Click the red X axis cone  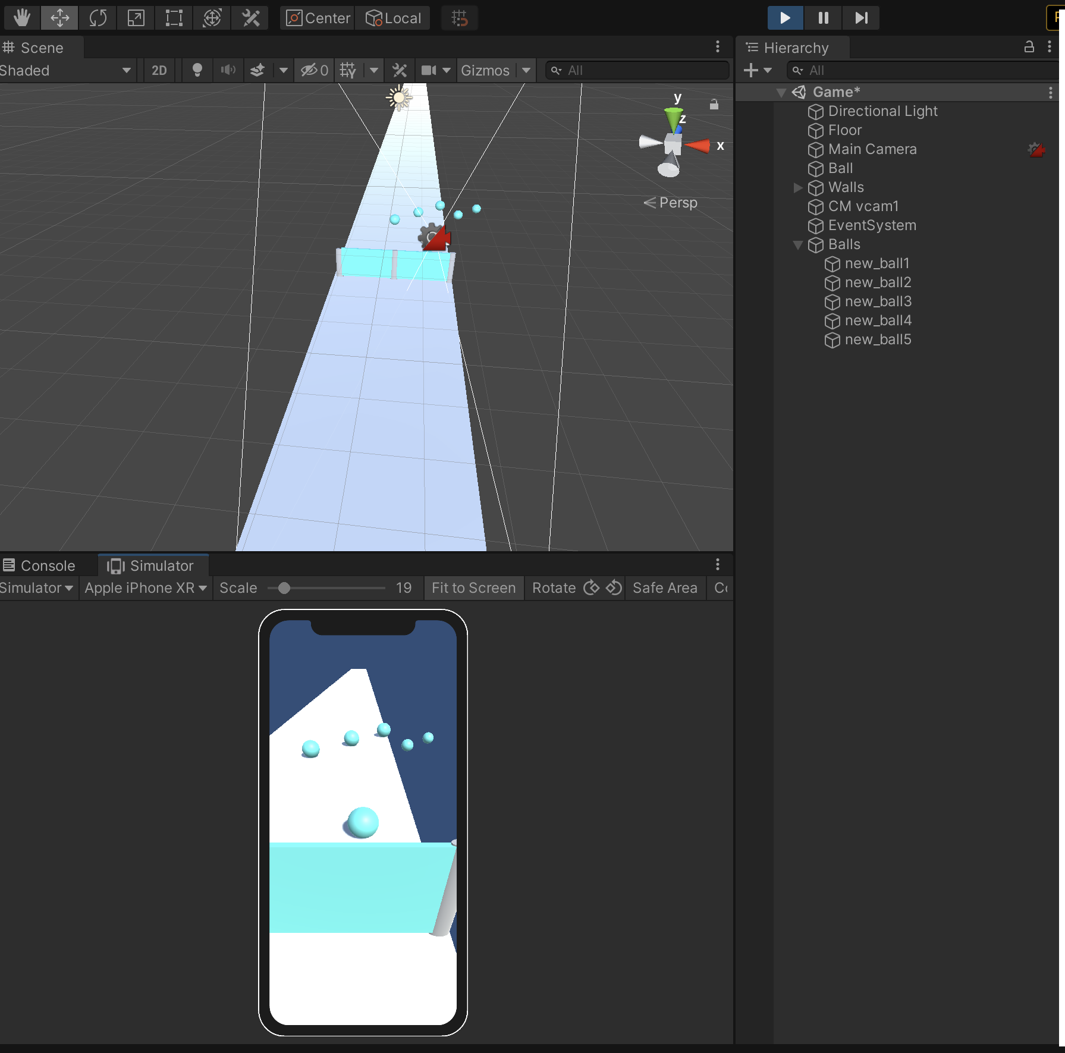[697, 145]
